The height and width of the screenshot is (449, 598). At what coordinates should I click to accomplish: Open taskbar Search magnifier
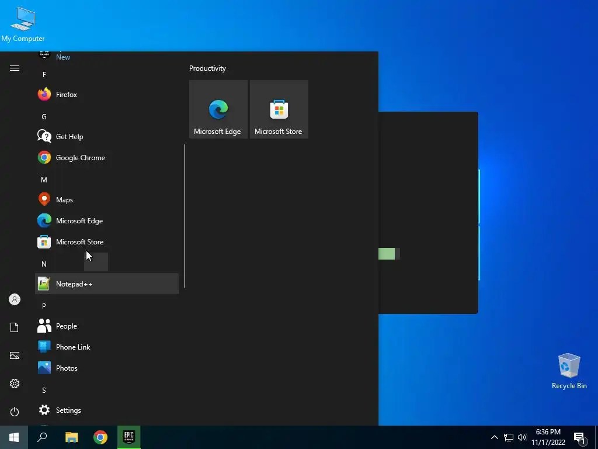[42, 437]
